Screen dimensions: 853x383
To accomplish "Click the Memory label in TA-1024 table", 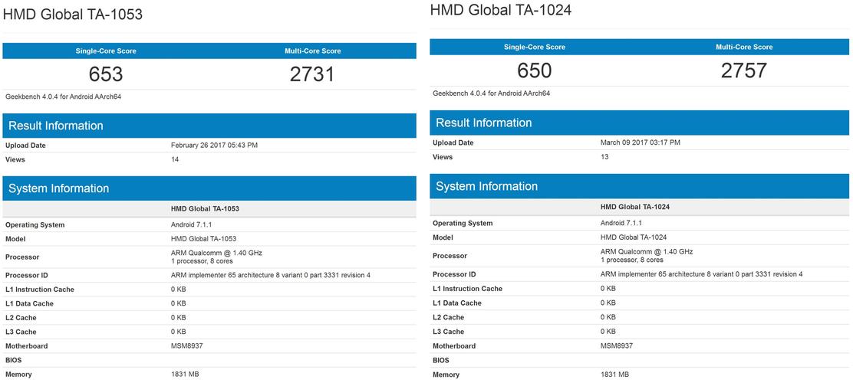I will [446, 375].
